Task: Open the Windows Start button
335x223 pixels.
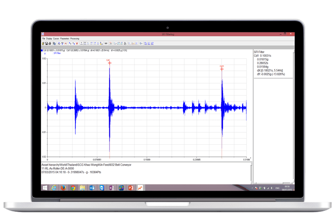Action: click(45, 188)
